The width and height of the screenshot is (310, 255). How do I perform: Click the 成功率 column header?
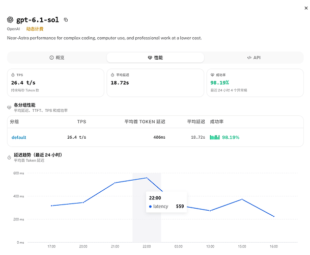[x=217, y=122]
